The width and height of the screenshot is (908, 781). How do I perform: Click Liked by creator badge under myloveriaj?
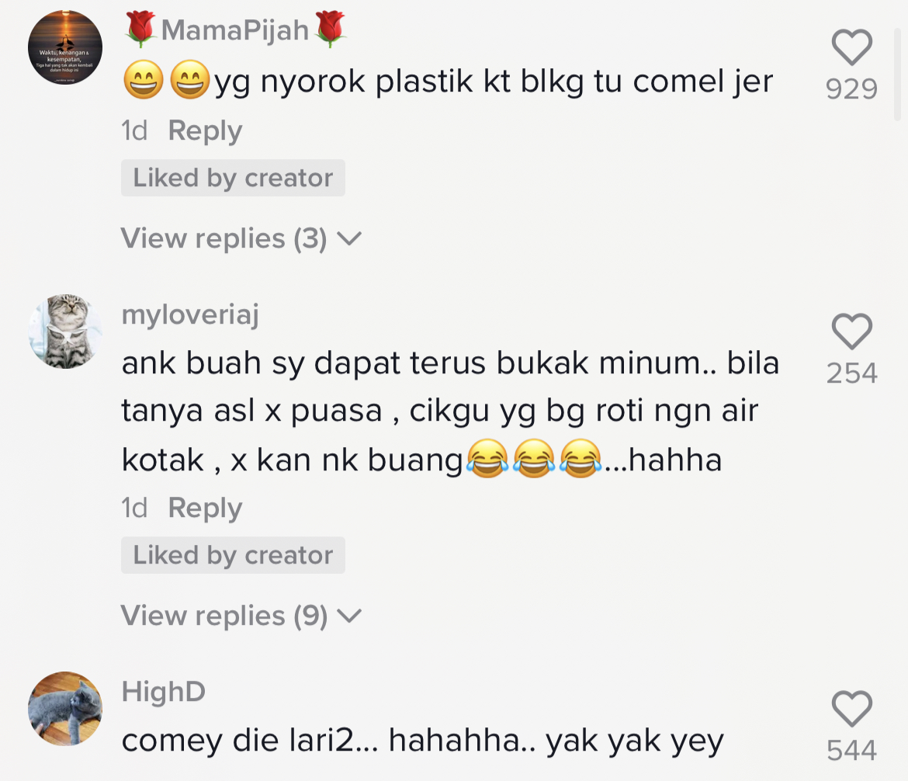coord(233,555)
